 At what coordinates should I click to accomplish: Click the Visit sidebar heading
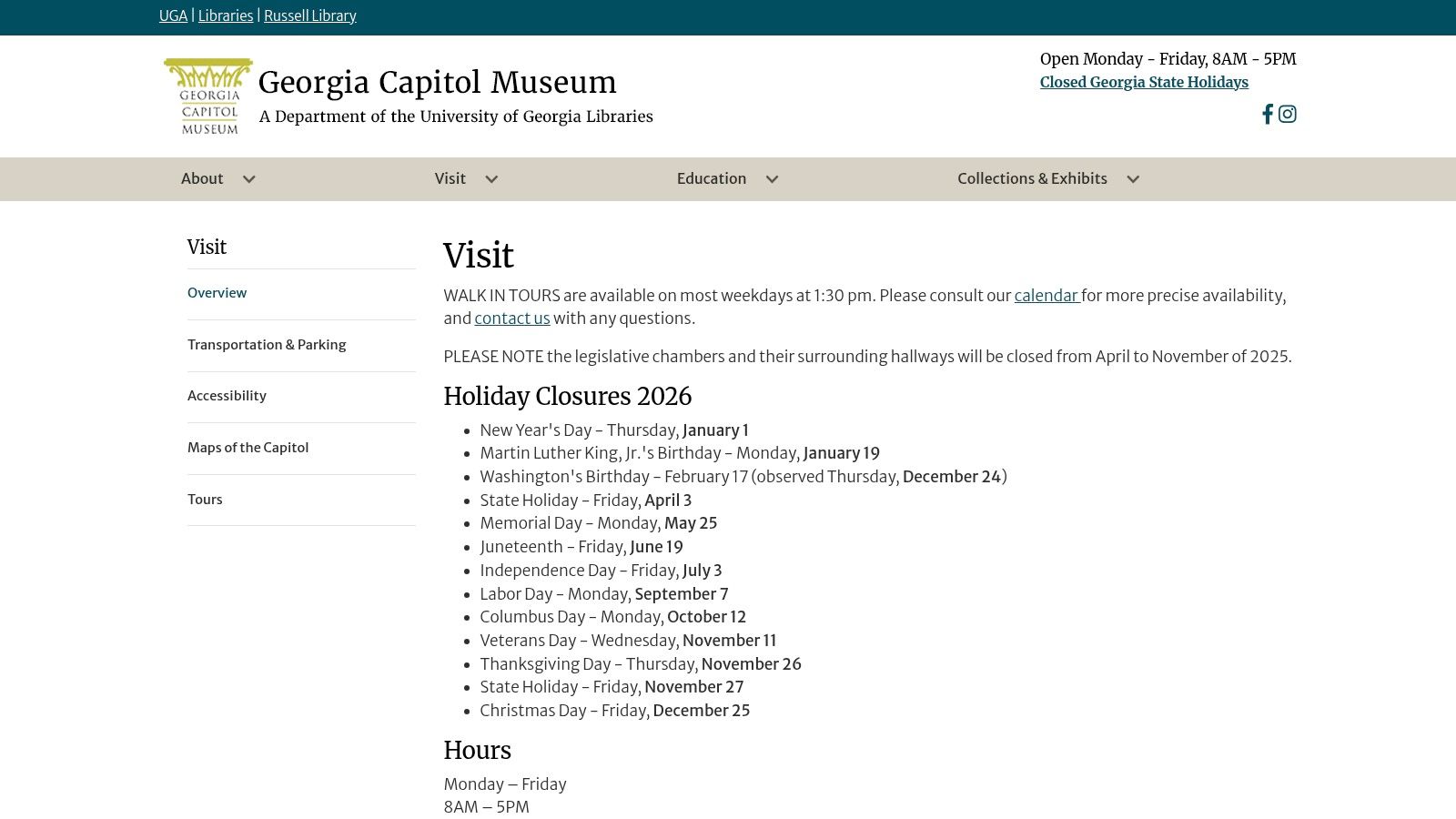click(x=206, y=247)
